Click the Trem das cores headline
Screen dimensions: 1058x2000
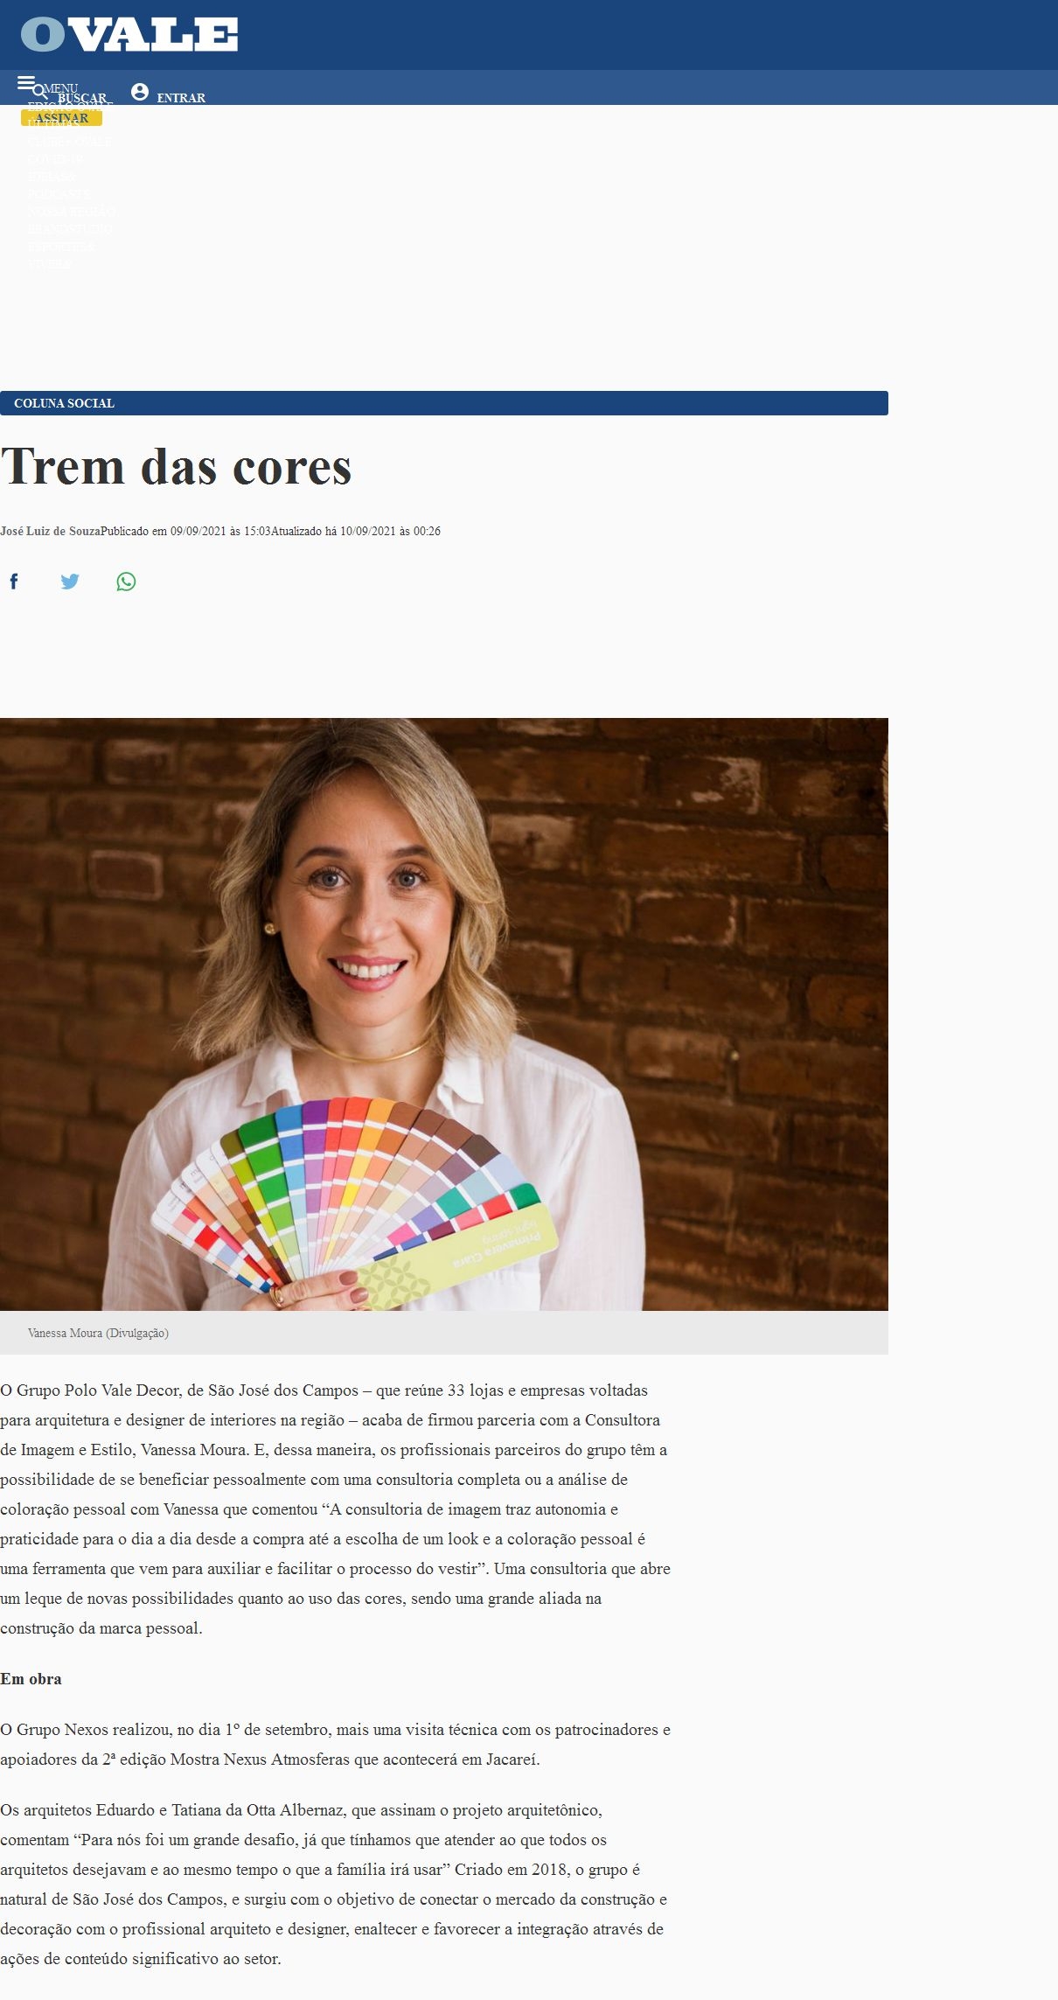tap(176, 467)
